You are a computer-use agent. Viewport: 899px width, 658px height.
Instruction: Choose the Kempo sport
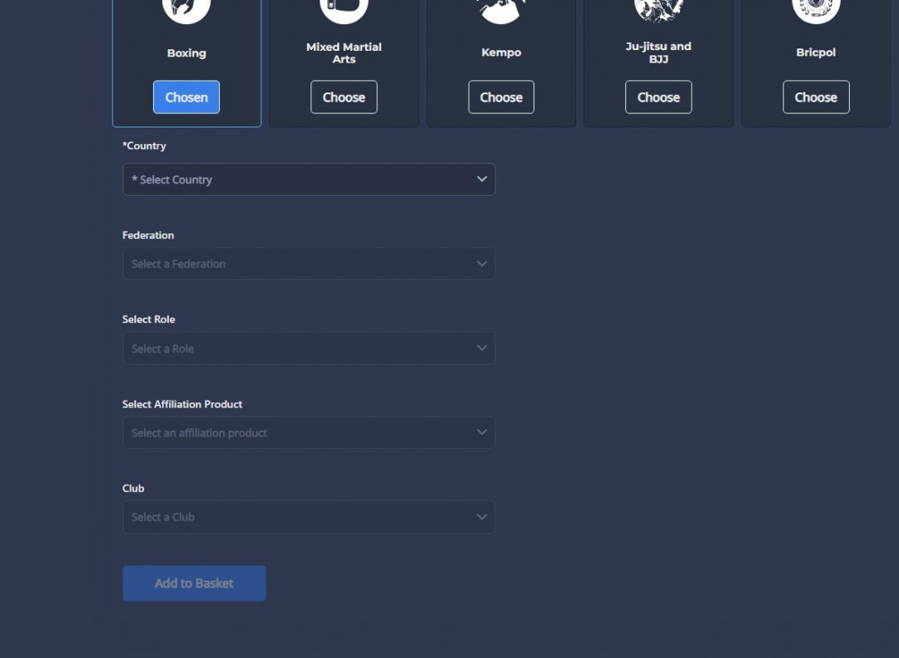tap(501, 97)
